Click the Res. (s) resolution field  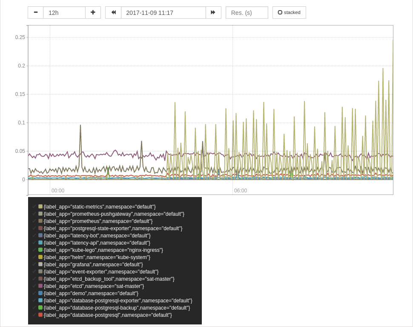247,13
